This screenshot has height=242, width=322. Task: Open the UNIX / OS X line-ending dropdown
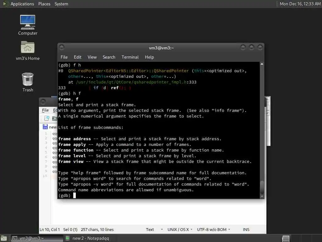coord(180,229)
